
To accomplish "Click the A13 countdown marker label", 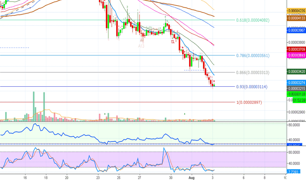I will coord(141,46).
